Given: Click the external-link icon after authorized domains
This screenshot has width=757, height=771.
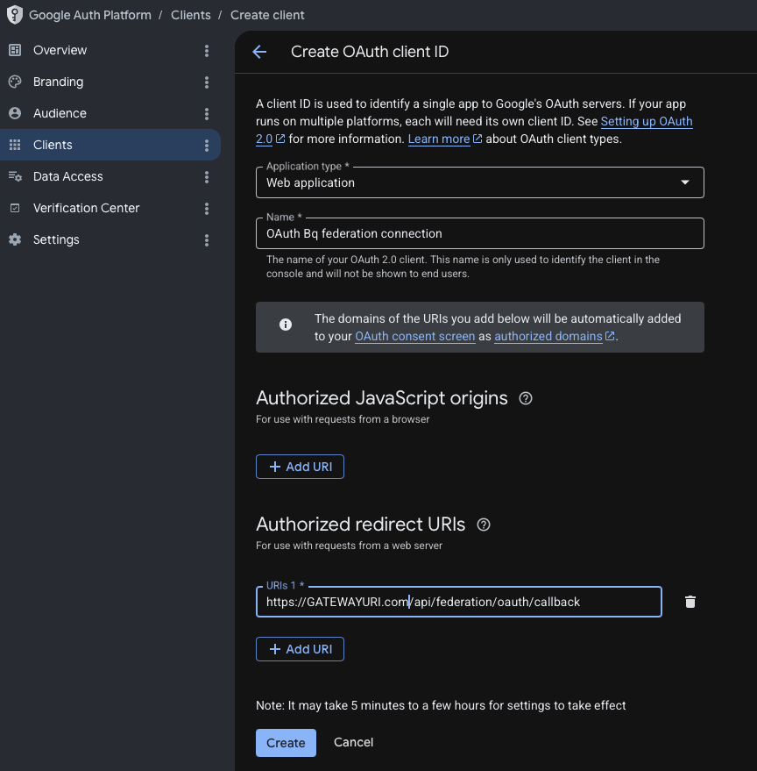Looking at the screenshot, I should click(610, 336).
